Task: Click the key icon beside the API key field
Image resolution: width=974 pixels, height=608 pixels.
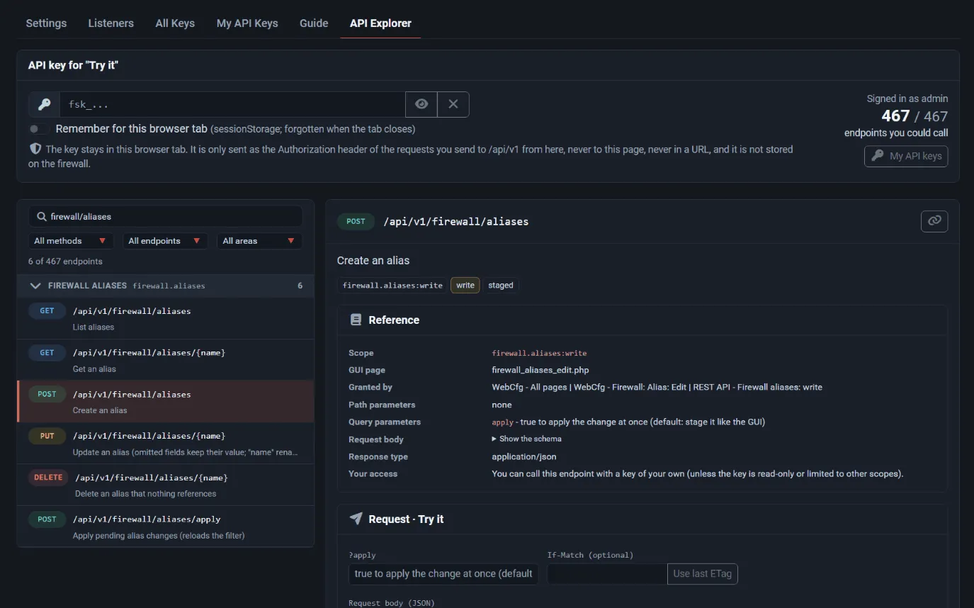Action: point(44,104)
